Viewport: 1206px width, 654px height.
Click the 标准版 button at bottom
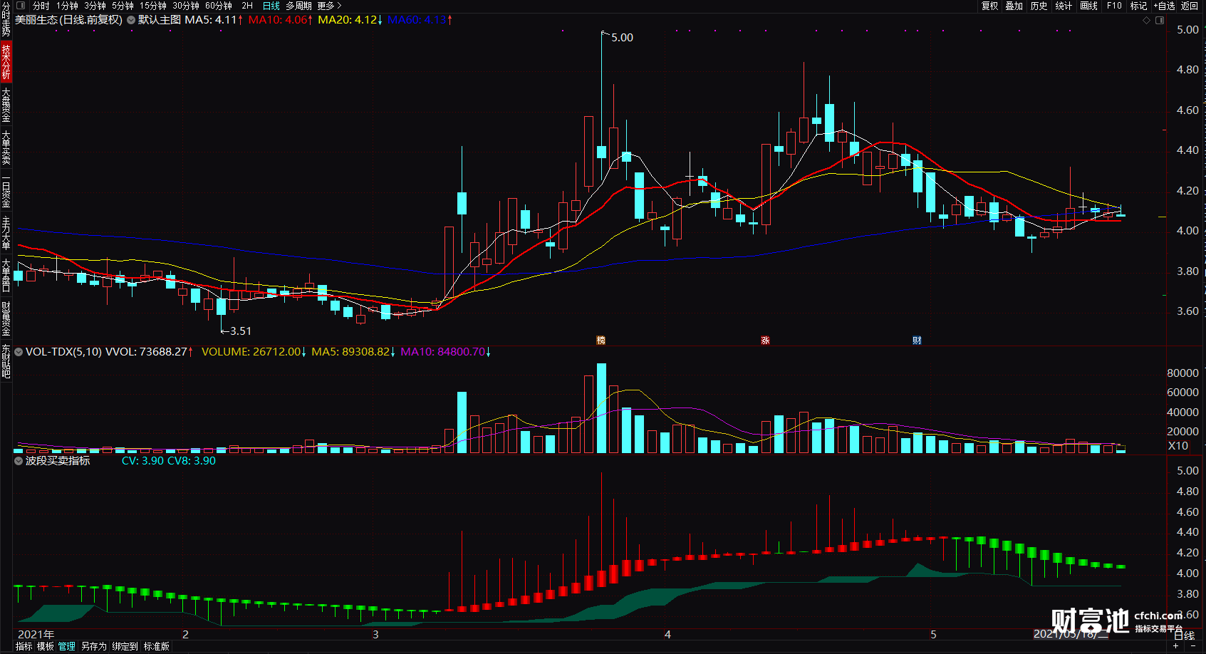[x=157, y=646]
